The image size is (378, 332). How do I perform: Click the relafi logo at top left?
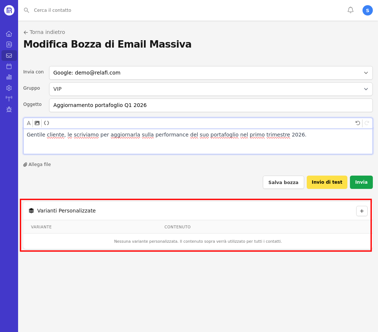[x=9, y=10]
